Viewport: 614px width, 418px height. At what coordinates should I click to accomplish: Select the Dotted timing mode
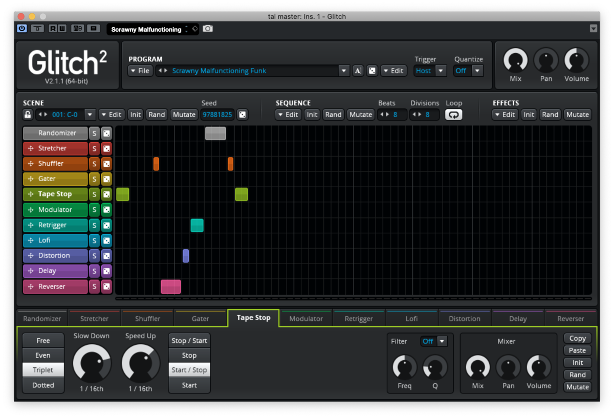[43, 385]
